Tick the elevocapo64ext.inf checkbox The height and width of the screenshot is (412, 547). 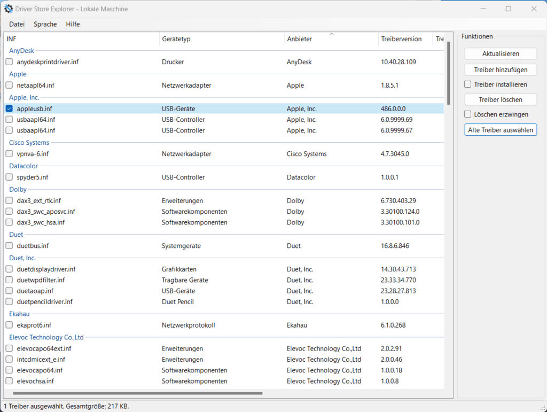point(10,348)
